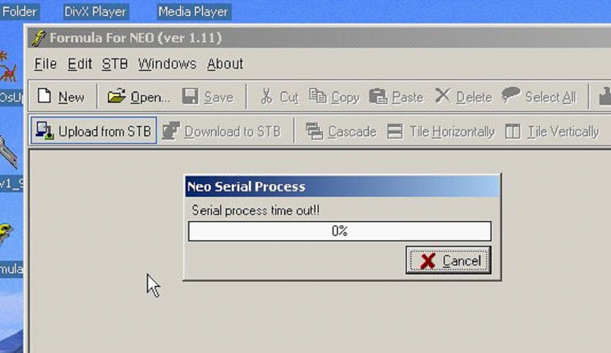Viewport: 611px width, 353px height.
Task: Open the About menu
Action: coord(225,64)
